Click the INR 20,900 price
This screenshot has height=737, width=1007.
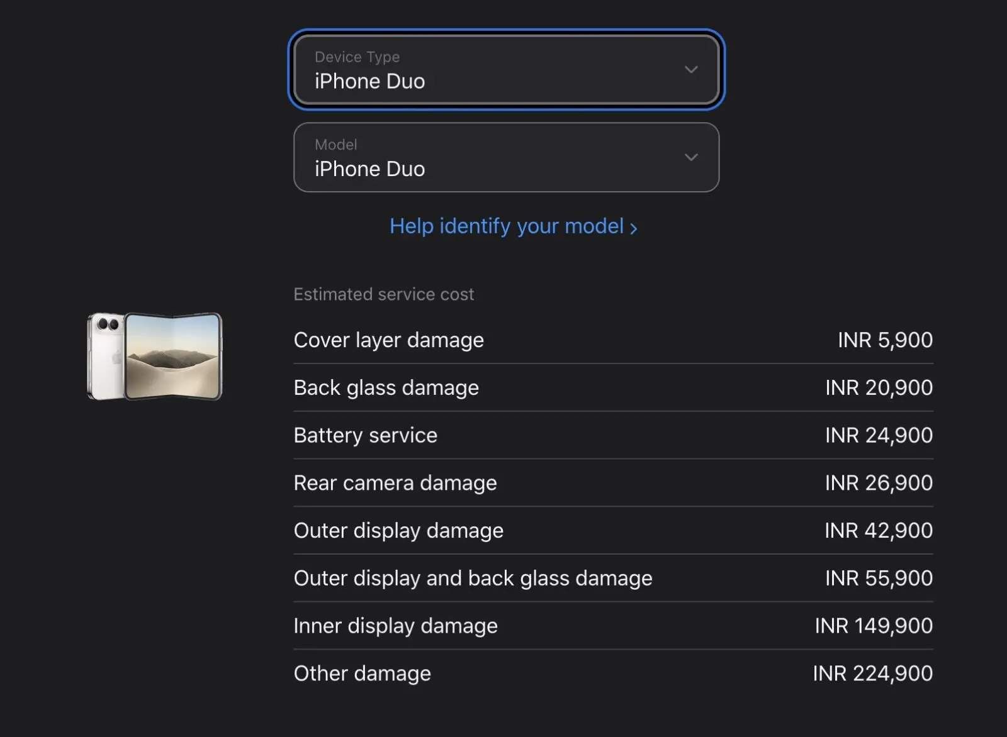pos(879,388)
